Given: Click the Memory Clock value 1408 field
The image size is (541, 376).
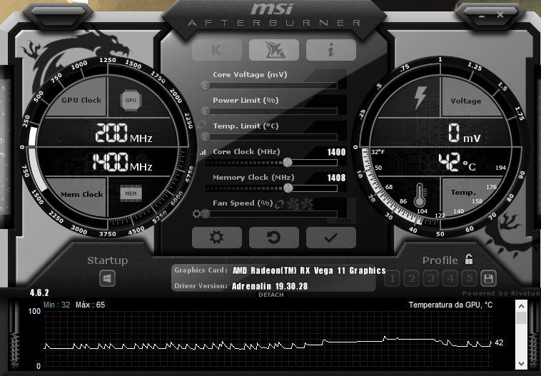Looking at the screenshot, I should point(336,178).
